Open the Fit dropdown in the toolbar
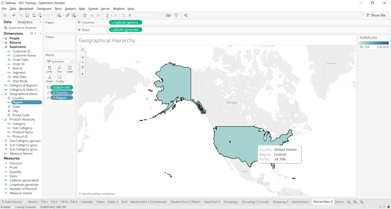391x209 pixels. pos(148,15)
